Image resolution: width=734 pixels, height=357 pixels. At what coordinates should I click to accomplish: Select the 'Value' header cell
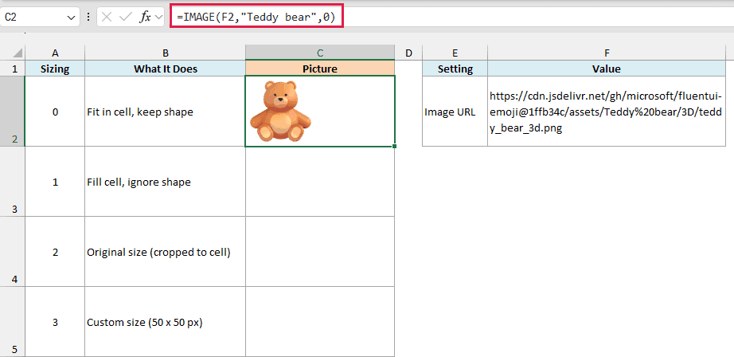(x=607, y=69)
